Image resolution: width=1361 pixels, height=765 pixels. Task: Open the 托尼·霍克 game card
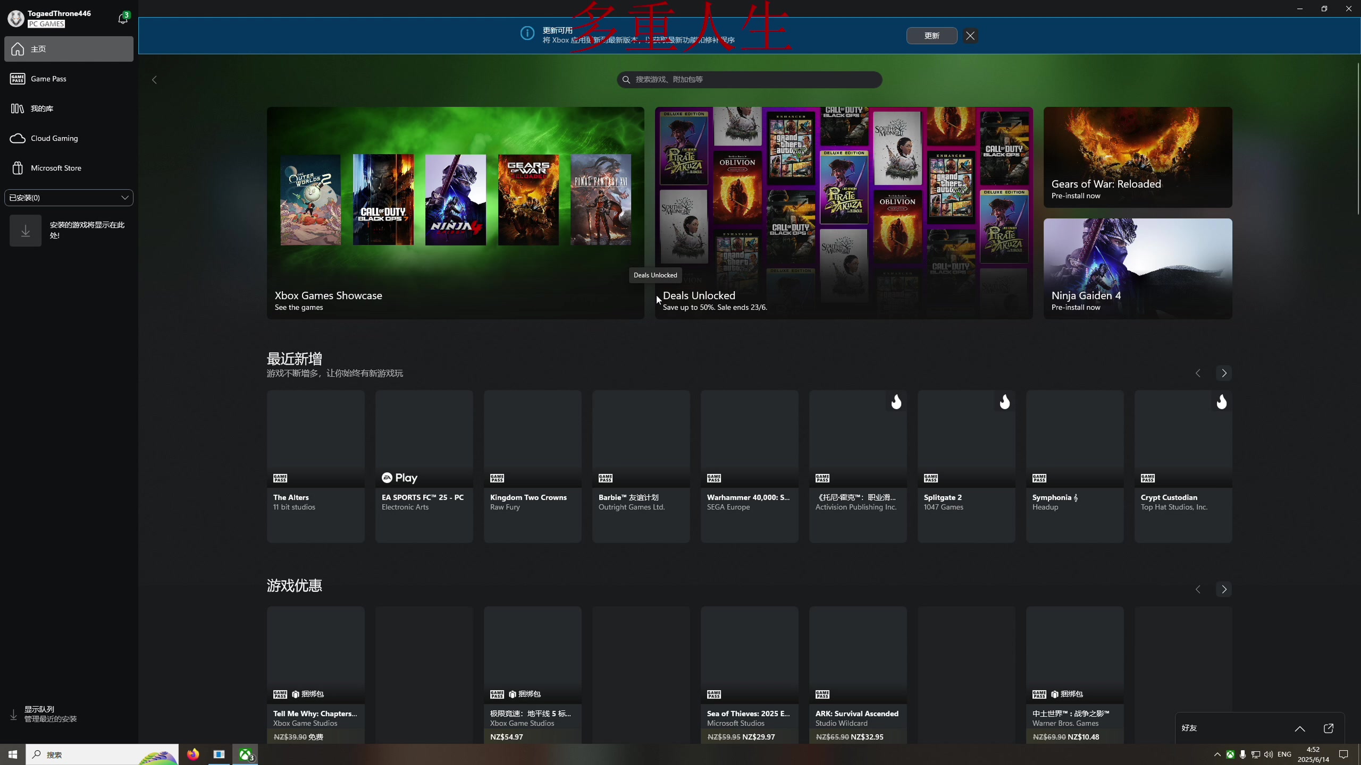click(858, 466)
